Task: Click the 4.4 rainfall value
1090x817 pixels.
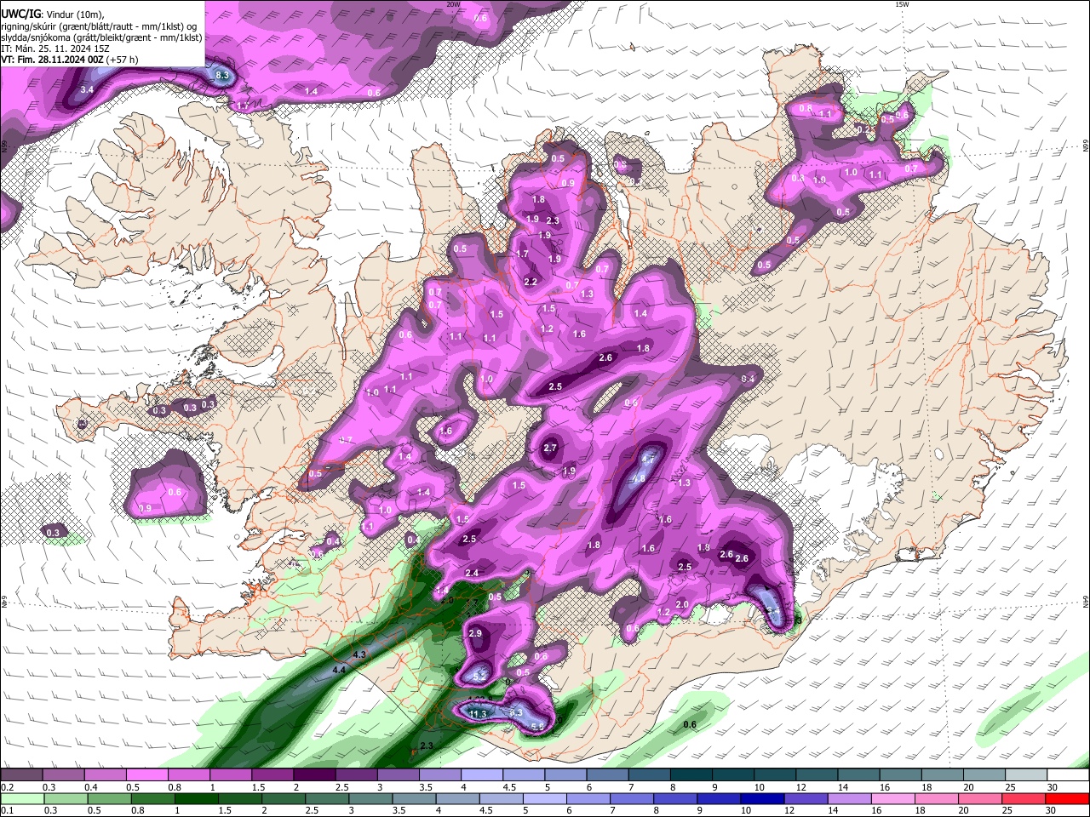Action: point(339,671)
